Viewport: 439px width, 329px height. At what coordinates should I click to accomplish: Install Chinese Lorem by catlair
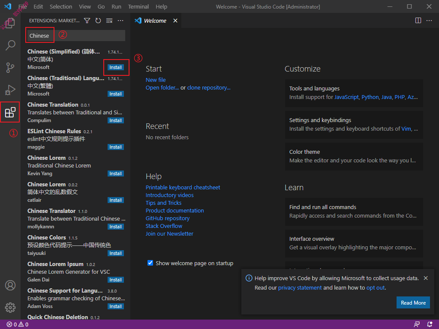(116, 200)
